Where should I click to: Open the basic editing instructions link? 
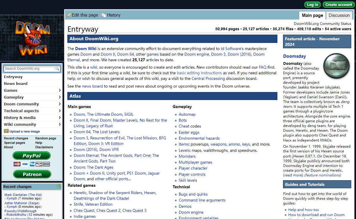(199, 73)
